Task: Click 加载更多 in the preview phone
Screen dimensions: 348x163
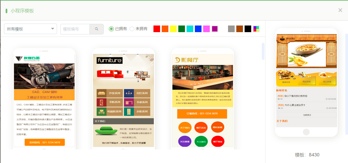Action: 307,115
